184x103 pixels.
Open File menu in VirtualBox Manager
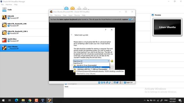(2, 5)
